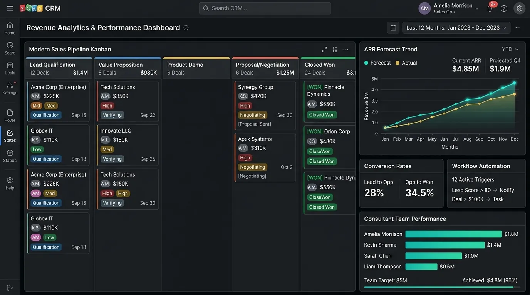Click Kevin Sharma in team performance
This screenshot has height=295, width=530.
click(x=380, y=245)
